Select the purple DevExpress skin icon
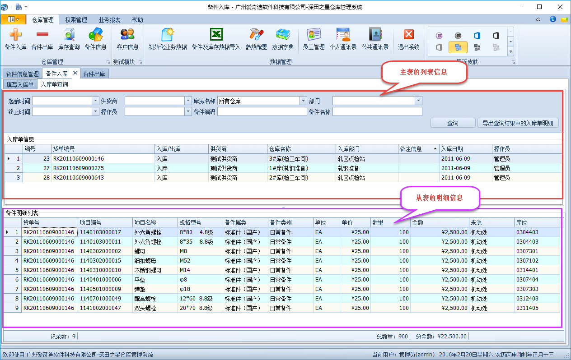Screen dimensions: 571x360 click(439, 36)
